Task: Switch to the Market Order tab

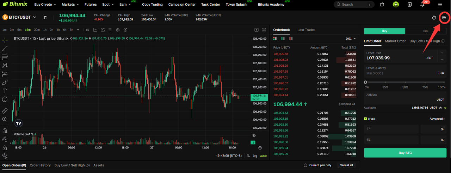Action: tap(395, 41)
